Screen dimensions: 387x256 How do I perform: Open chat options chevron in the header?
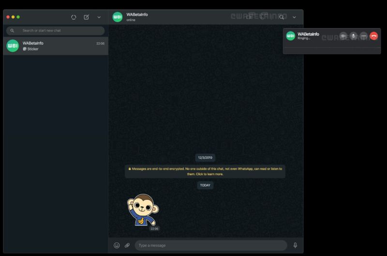294,17
